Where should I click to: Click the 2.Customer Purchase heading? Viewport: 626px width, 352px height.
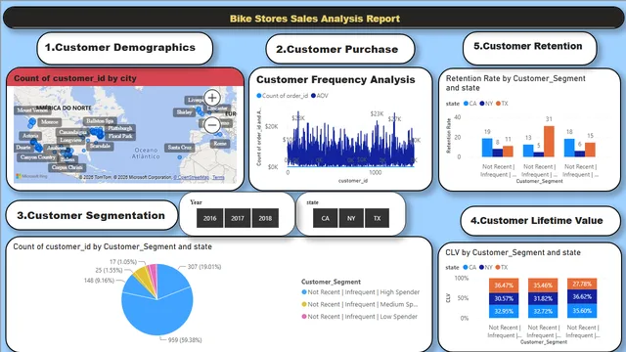[336, 49]
